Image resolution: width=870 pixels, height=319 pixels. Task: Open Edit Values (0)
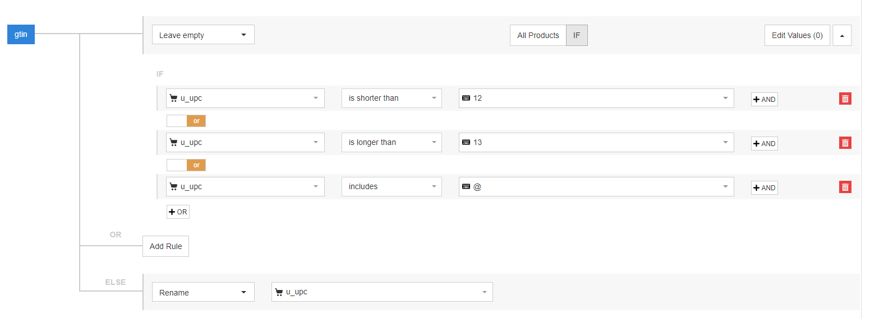pyautogui.click(x=797, y=35)
